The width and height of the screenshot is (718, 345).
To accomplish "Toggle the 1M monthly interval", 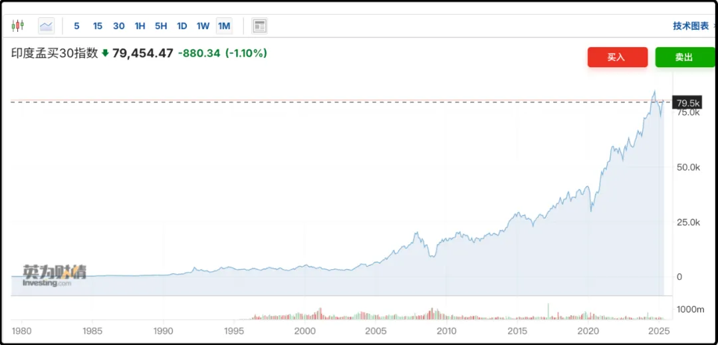I will [224, 26].
